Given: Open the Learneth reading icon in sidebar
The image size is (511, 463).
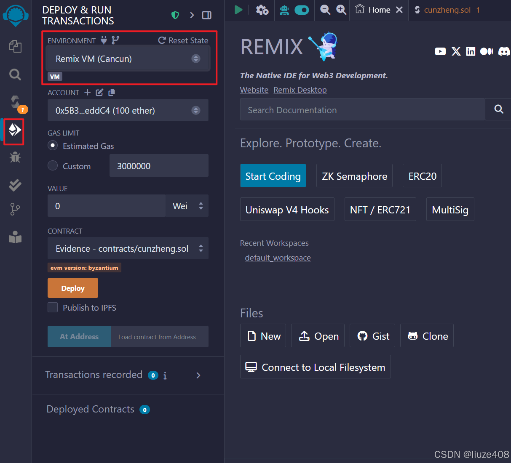Looking at the screenshot, I should [15, 238].
